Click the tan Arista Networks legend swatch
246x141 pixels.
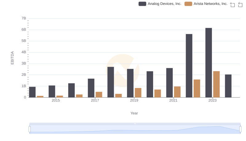(x=188, y=4)
